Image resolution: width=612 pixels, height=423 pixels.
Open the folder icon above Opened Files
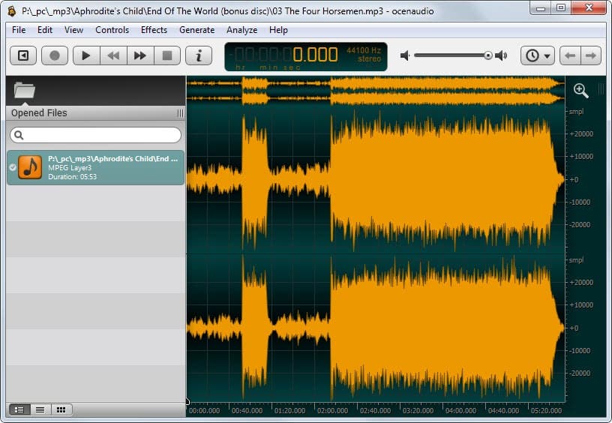[25, 91]
